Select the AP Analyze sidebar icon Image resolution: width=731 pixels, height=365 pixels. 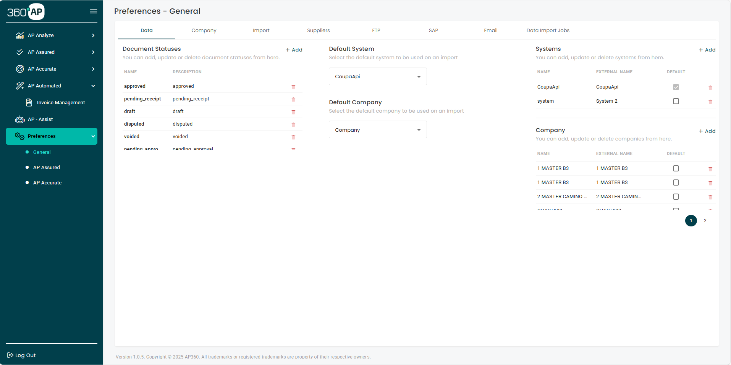click(x=19, y=35)
